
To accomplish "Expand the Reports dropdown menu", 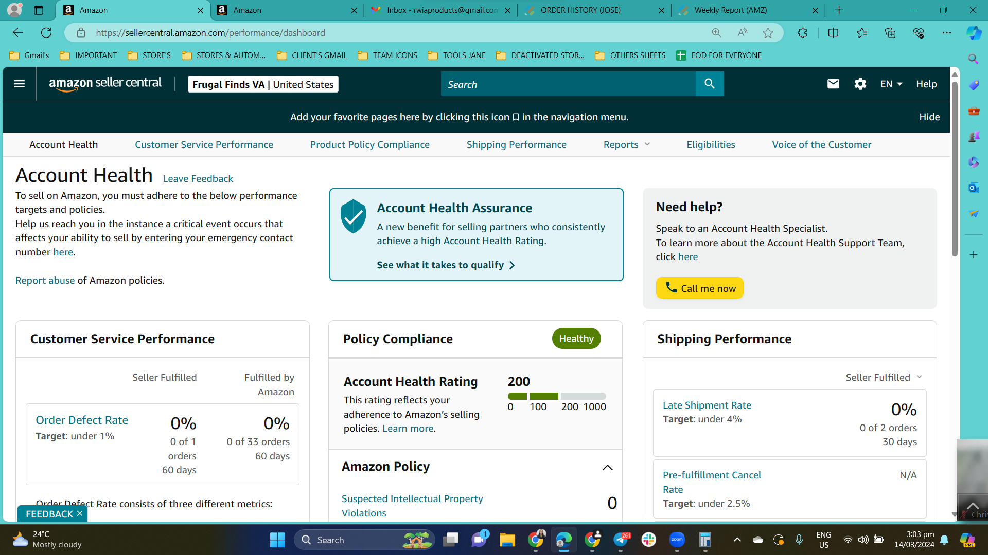I will (x=627, y=145).
